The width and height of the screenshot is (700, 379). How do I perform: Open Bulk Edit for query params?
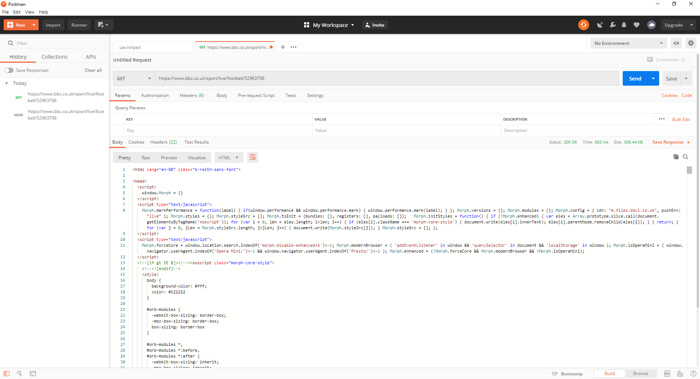click(x=681, y=119)
